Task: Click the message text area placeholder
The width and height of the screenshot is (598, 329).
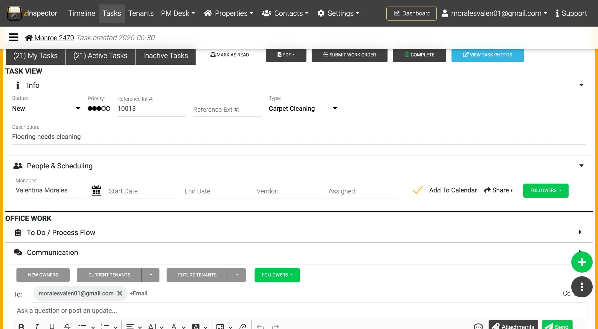Action: tap(67, 311)
